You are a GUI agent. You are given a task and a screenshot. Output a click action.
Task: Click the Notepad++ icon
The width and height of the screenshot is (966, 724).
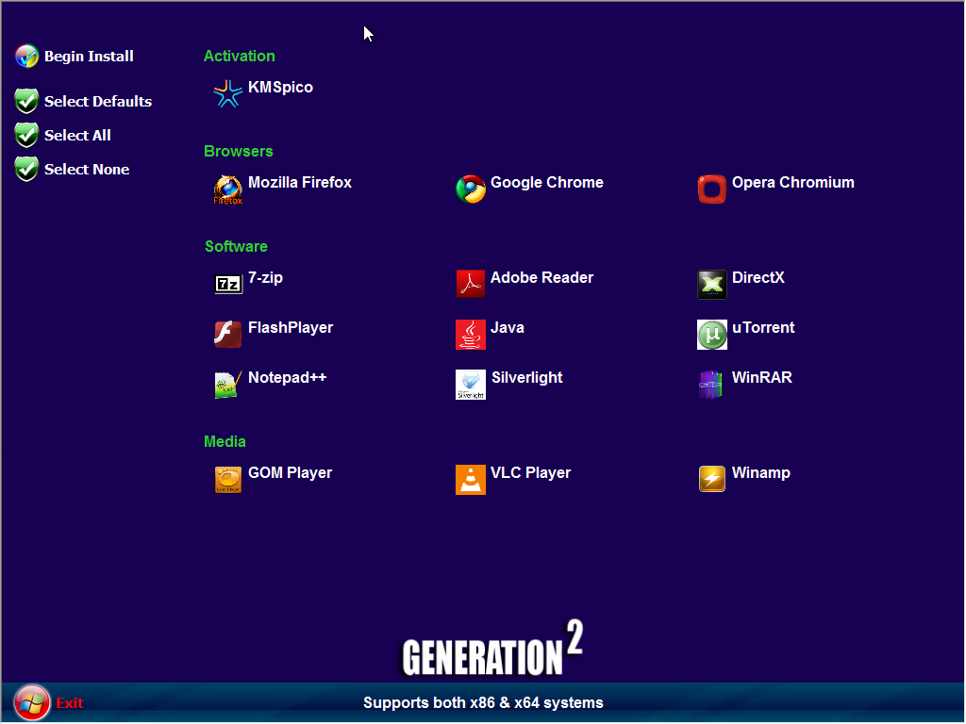tap(228, 385)
